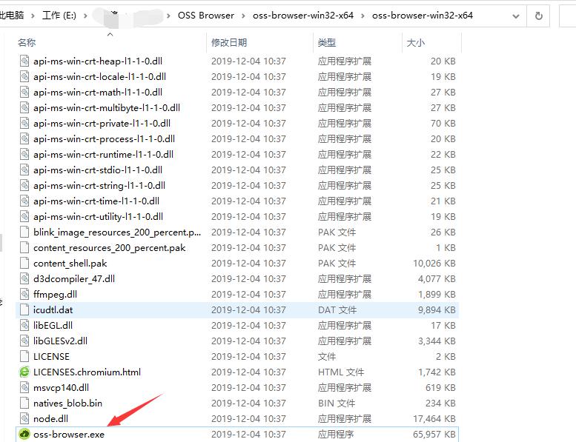The height and width of the screenshot is (442, 576).
Task: Click the 应用程序 type cell of oss-browser.exe
Action: (x=335, y=435)
